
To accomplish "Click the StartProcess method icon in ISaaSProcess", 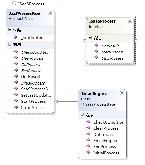I will [96, 51].
